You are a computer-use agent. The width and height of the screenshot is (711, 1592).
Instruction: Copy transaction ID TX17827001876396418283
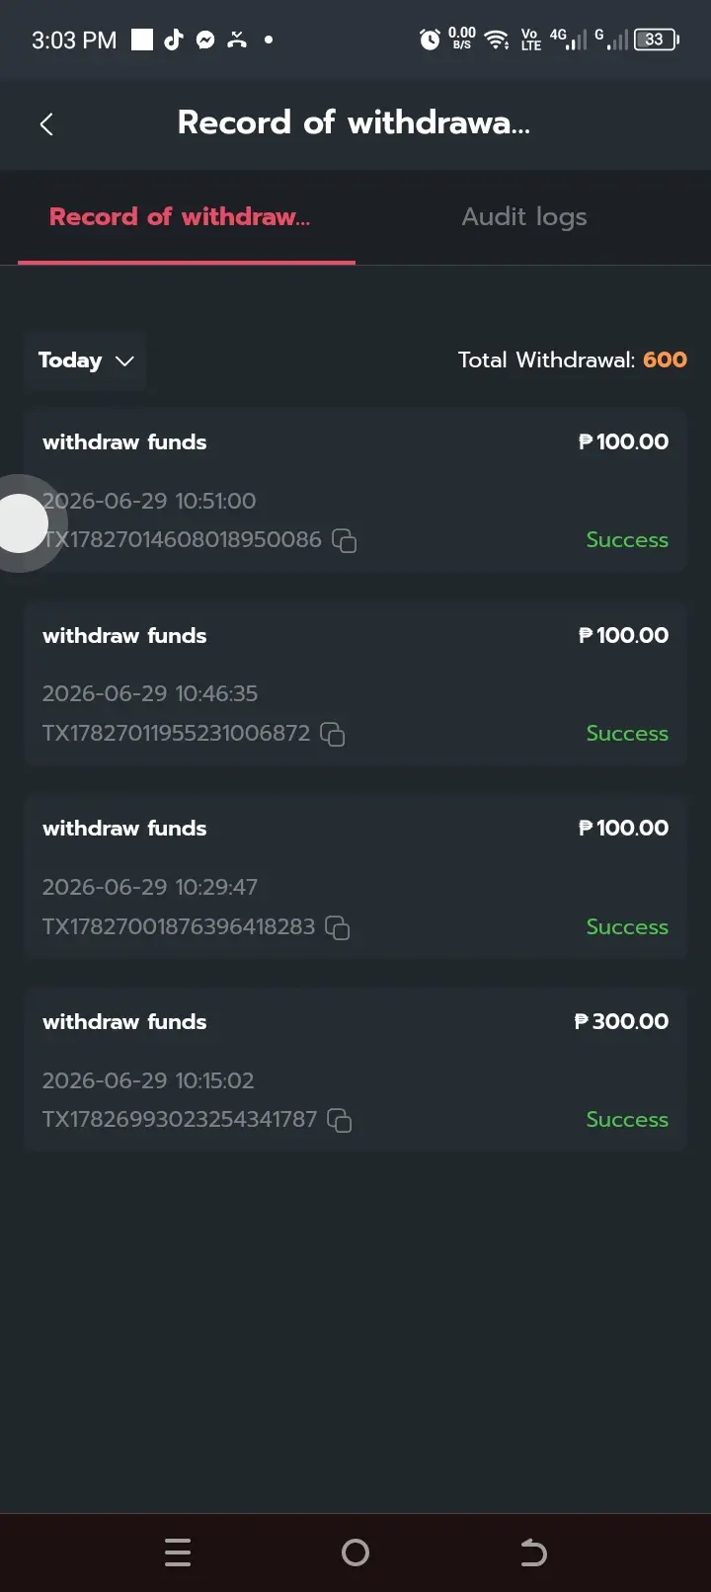tap(338, 927)
